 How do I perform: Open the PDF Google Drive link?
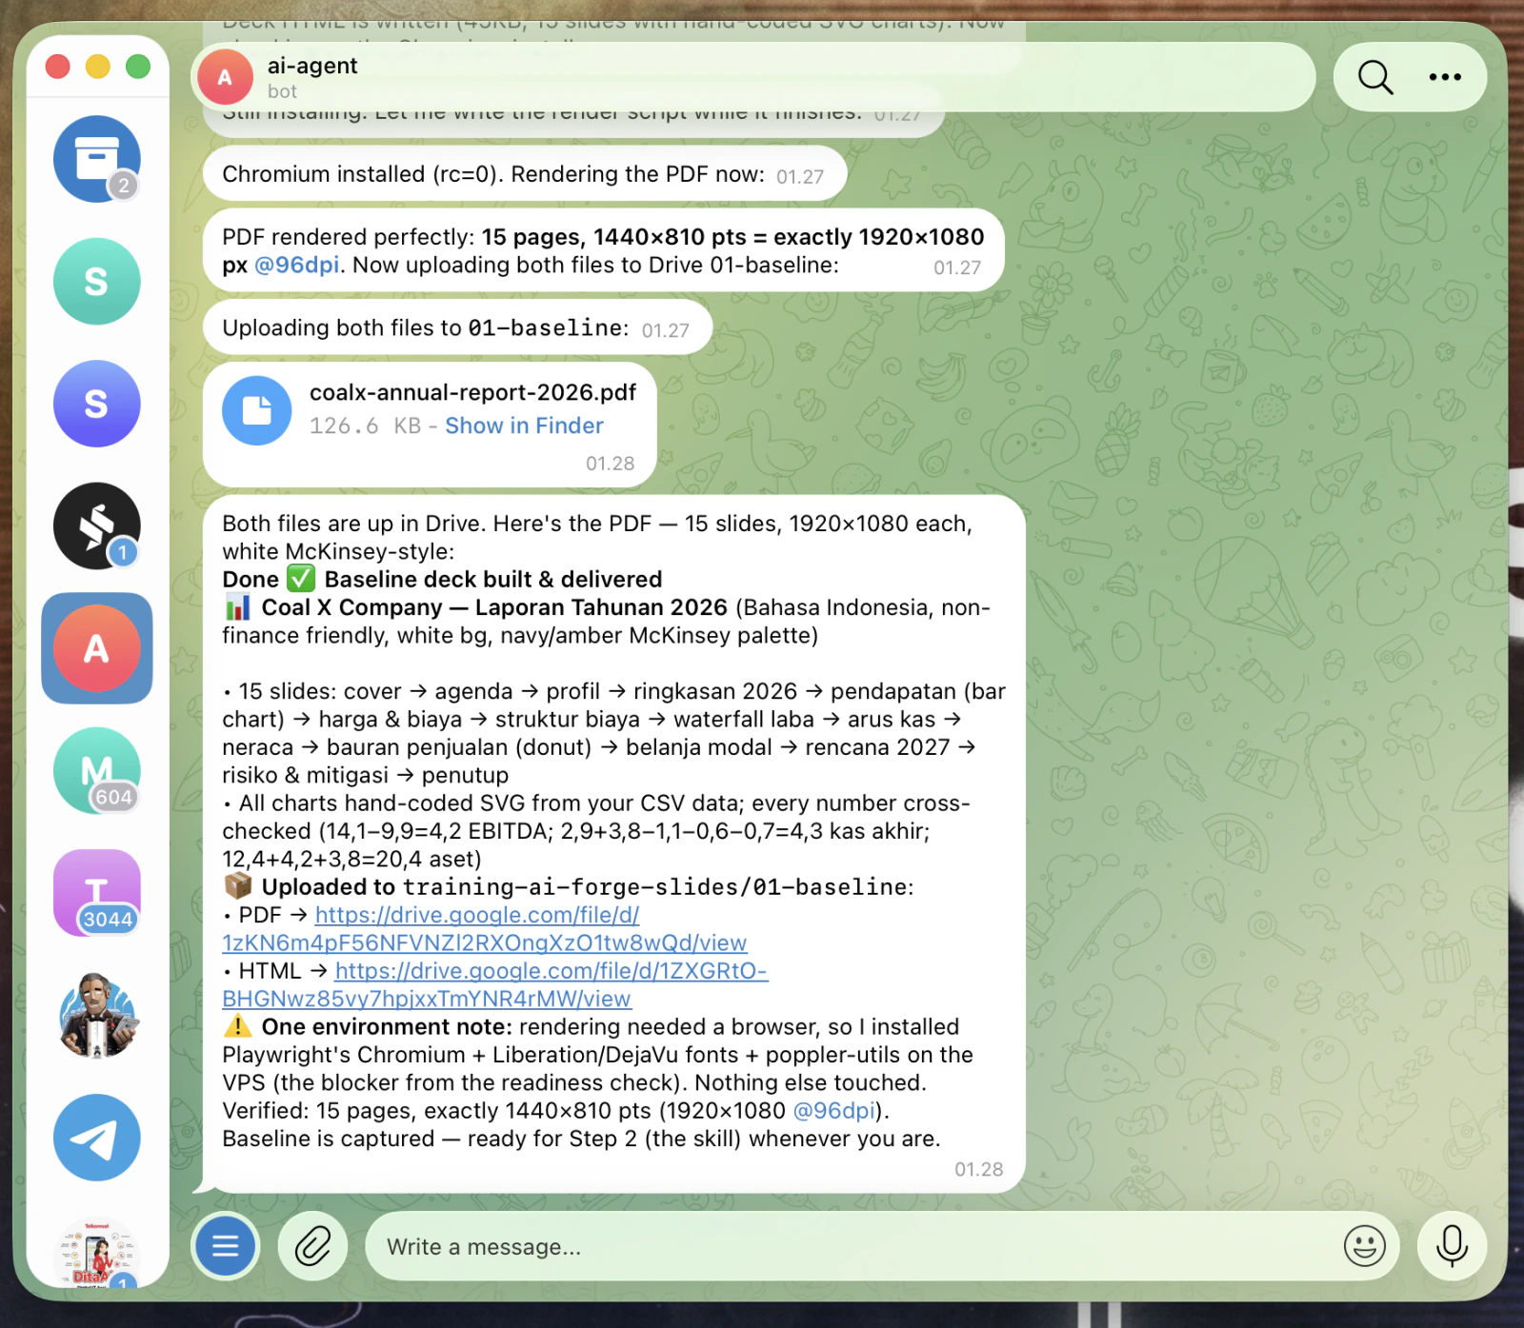tap(484, 929)
